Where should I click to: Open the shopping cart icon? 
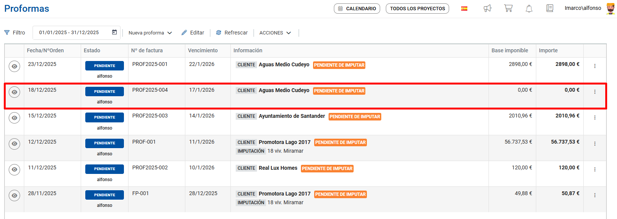click(x=508, y=8)
